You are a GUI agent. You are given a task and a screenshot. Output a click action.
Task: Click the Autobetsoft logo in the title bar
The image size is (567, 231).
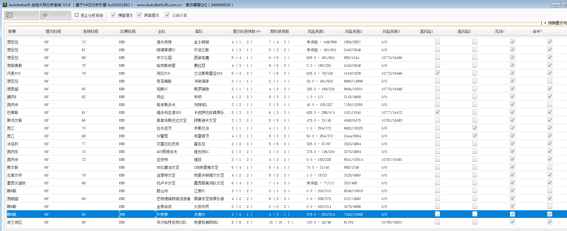coord(5,5)
